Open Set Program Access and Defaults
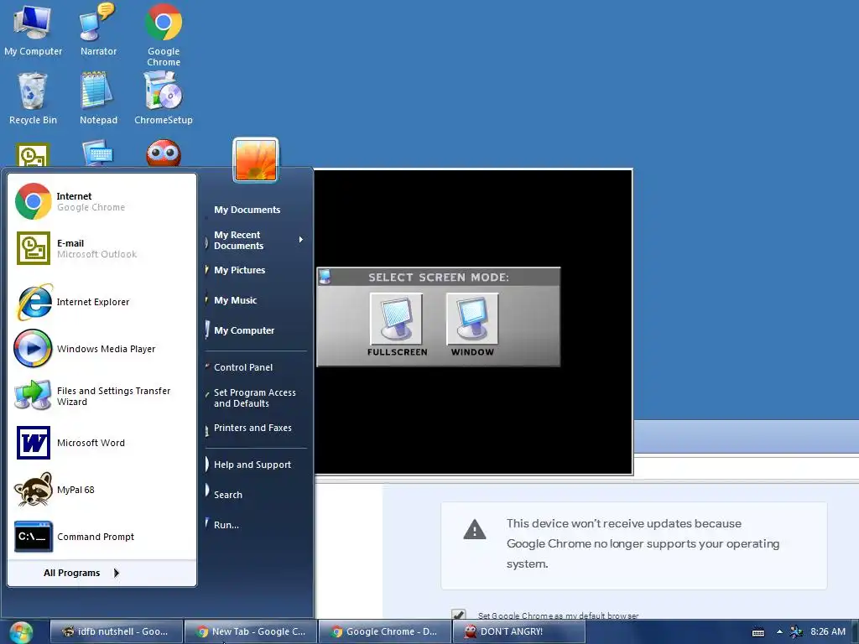 click(254, 398)
